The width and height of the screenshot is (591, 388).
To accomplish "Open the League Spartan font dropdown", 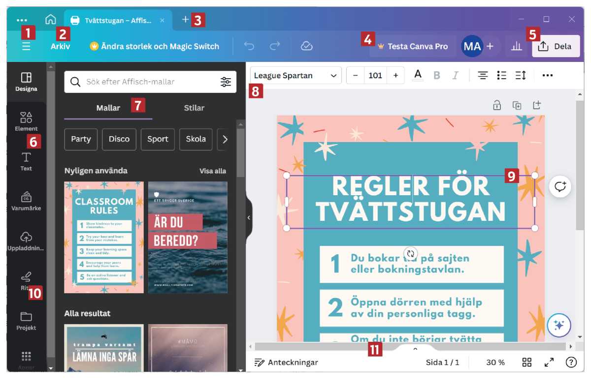I will point(295,75).
